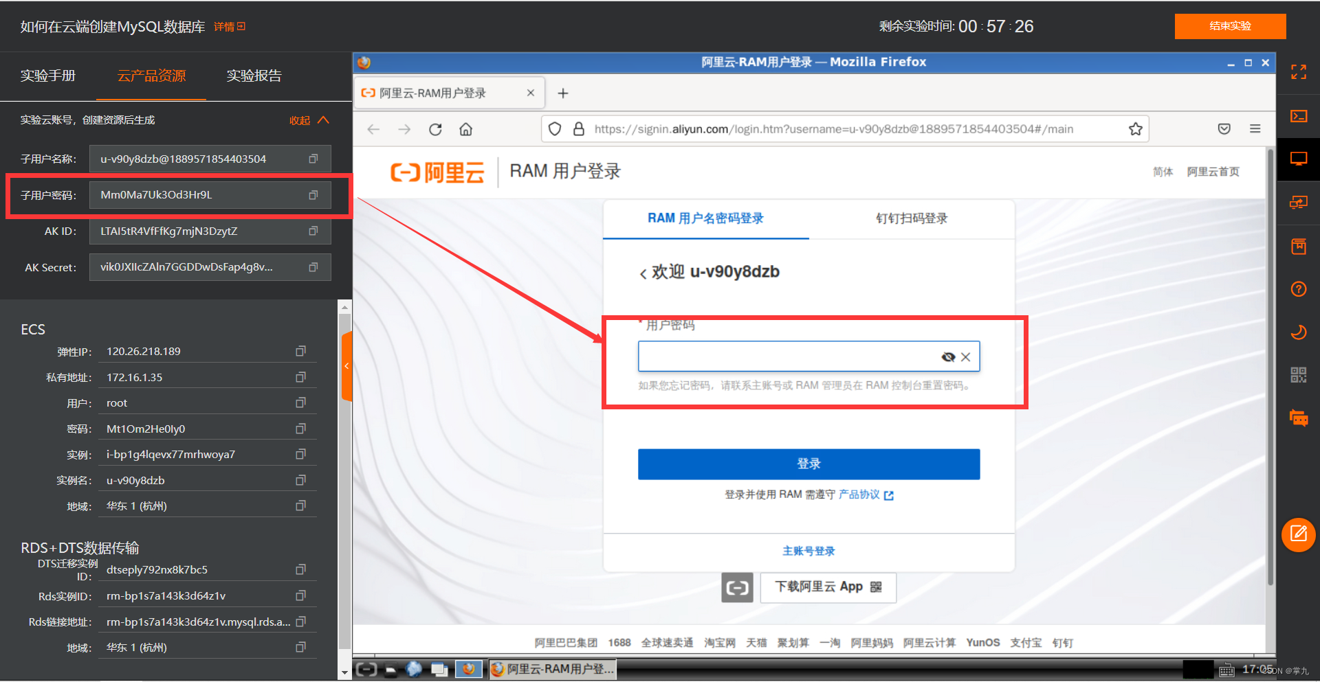This screenshot has width=1320, height=682.
Task: Open the QR code icon in sidebar
Action: 1298,375
